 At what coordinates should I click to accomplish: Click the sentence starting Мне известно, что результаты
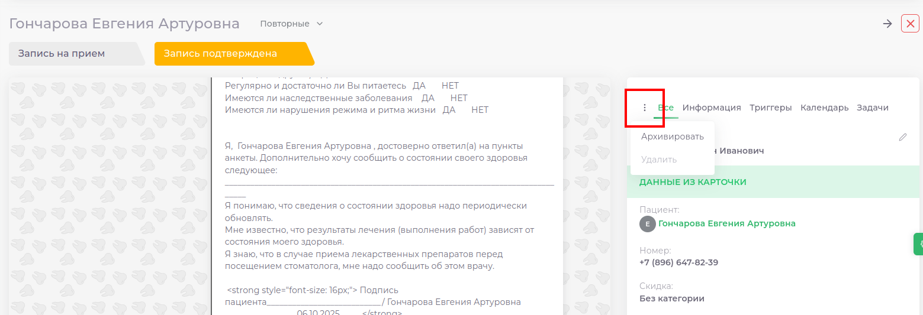pyautogui.click(x=380, y=236)
